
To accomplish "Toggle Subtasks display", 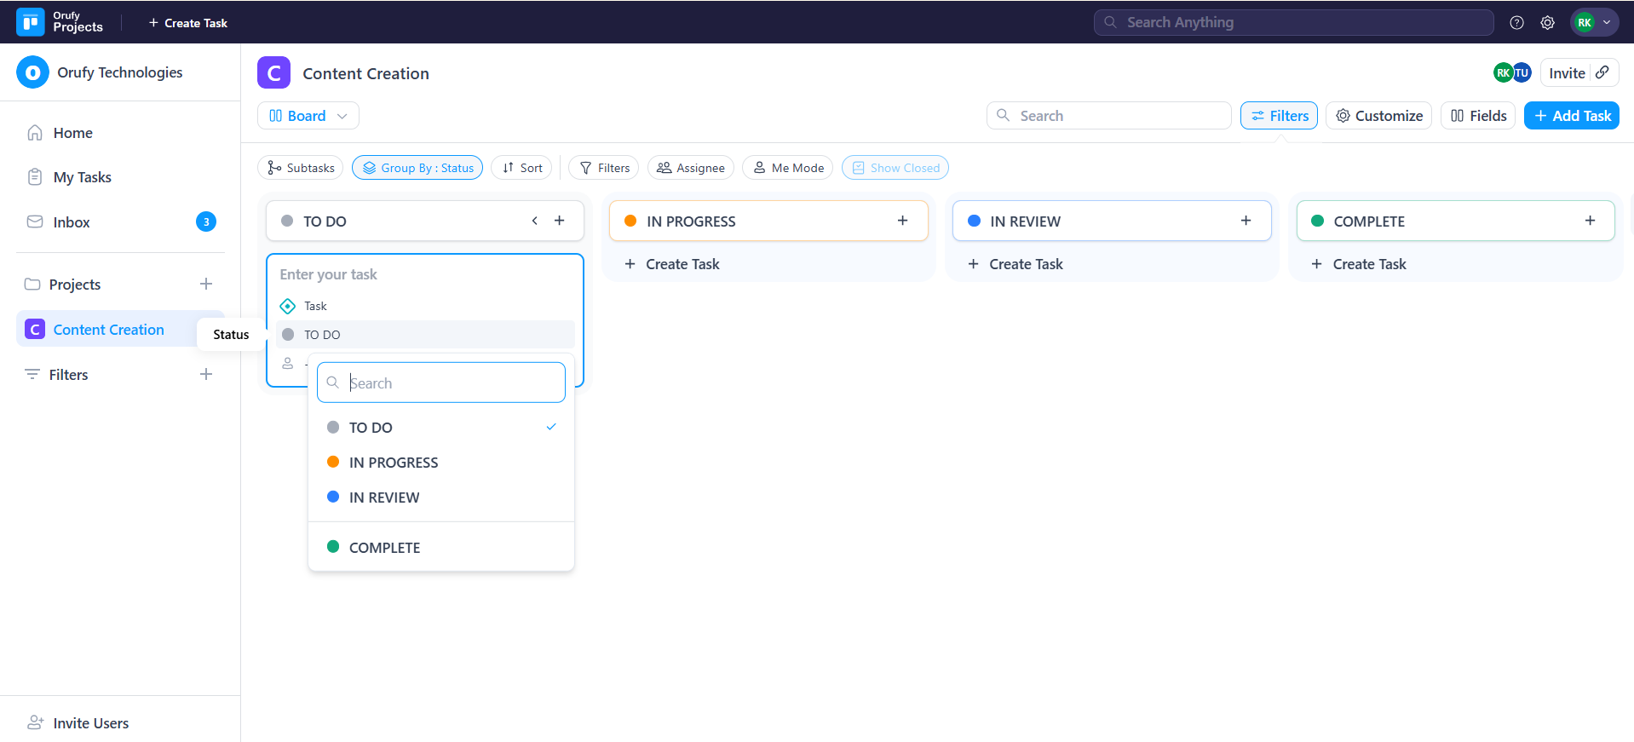I will (301, 168).
